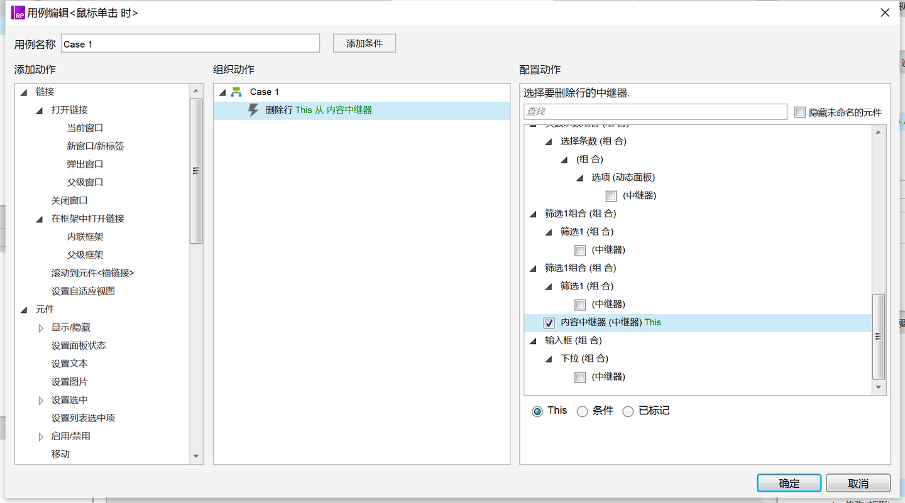
Task: Choose the 条件 radio option
Action: (x=583, y=411)
